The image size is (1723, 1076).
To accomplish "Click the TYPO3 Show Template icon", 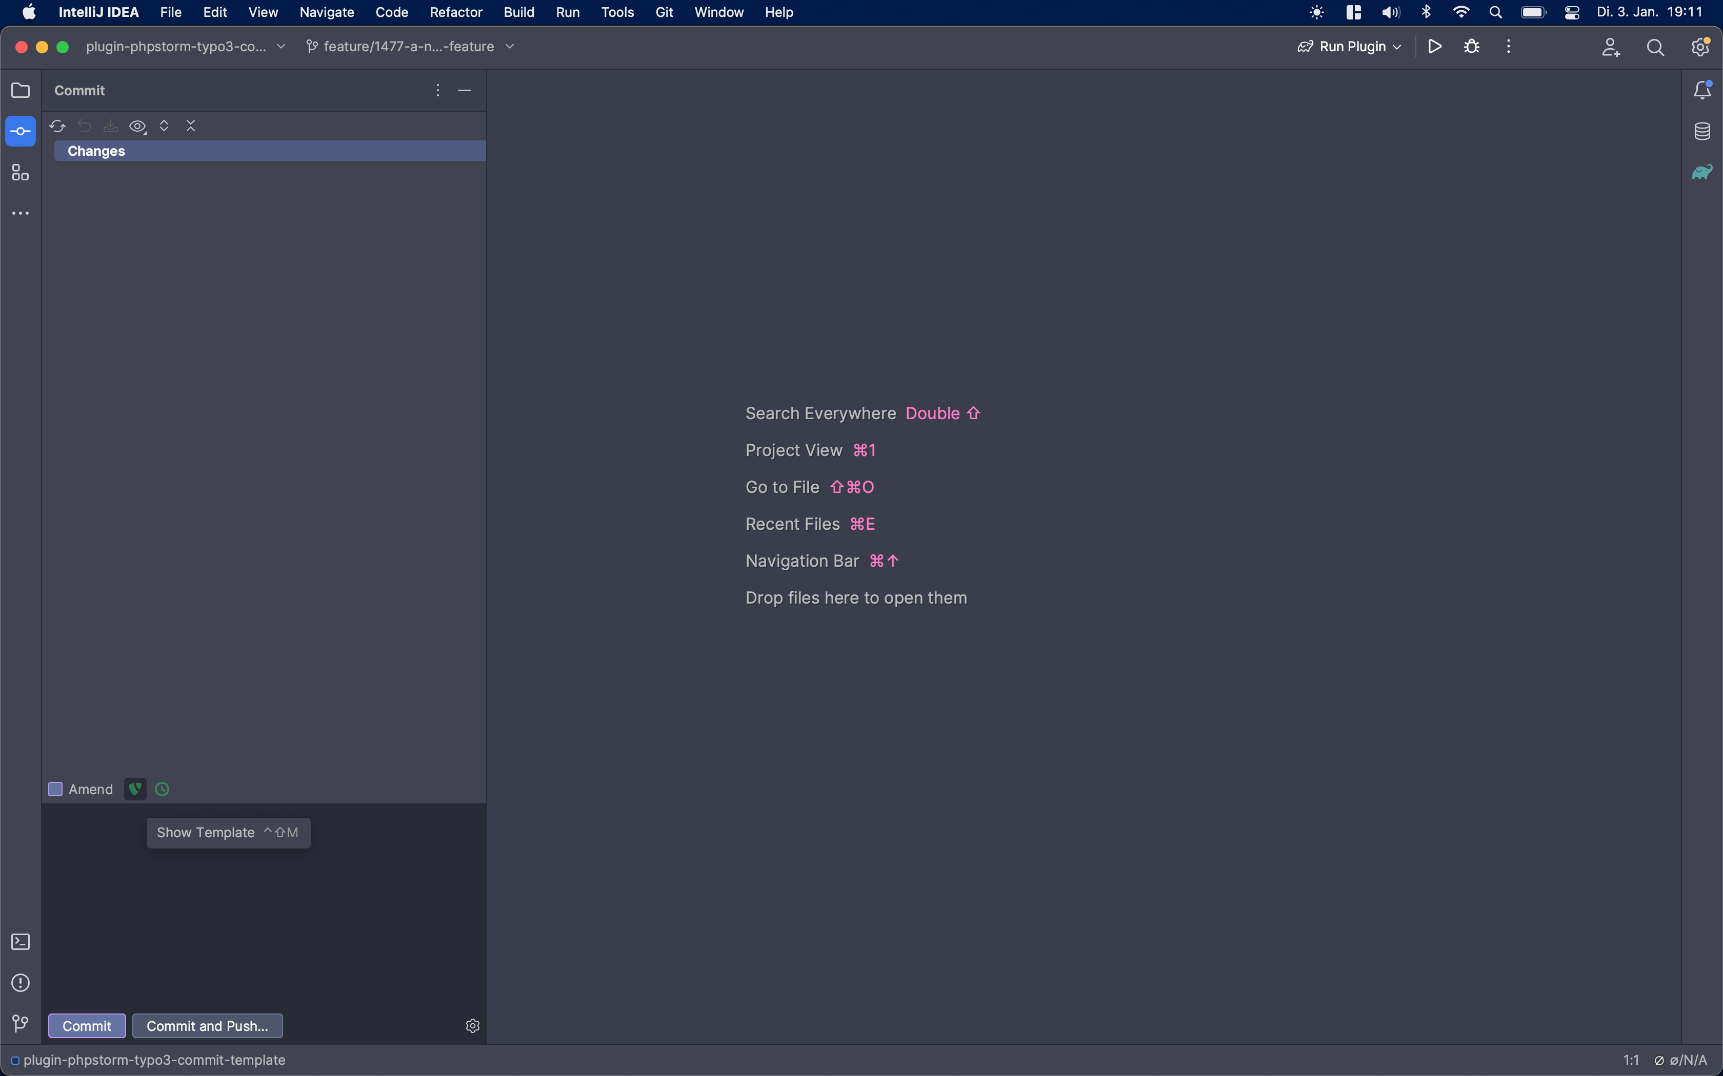I will pos(134,789).
